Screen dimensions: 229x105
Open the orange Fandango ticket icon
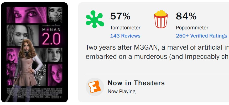tap(95, 87)
